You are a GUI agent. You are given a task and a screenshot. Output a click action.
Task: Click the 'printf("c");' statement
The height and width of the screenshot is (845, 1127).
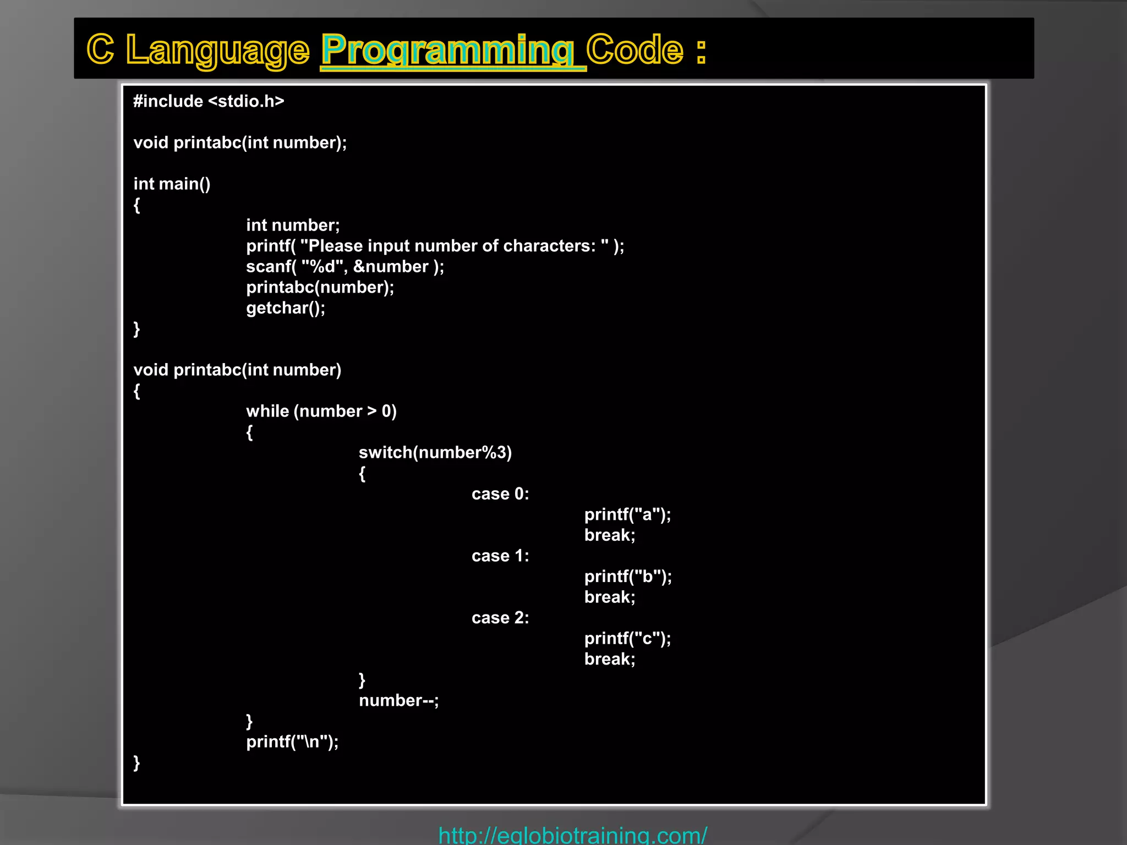pyautogui.click(x=628, y=639)
